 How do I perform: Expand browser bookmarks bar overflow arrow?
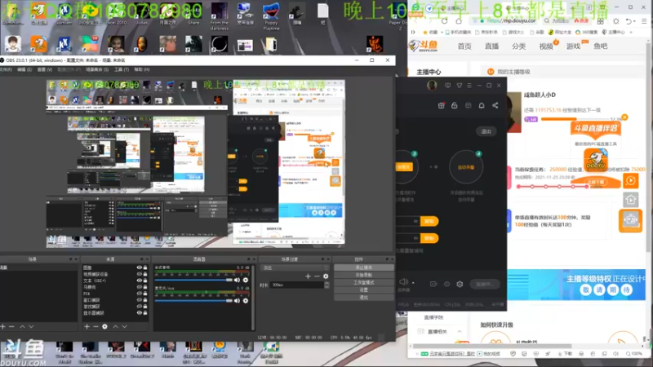(x=631, y=32)
